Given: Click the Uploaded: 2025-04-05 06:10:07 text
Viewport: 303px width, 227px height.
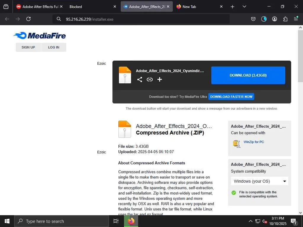Looking at the screenshot, I should point(146,152).
